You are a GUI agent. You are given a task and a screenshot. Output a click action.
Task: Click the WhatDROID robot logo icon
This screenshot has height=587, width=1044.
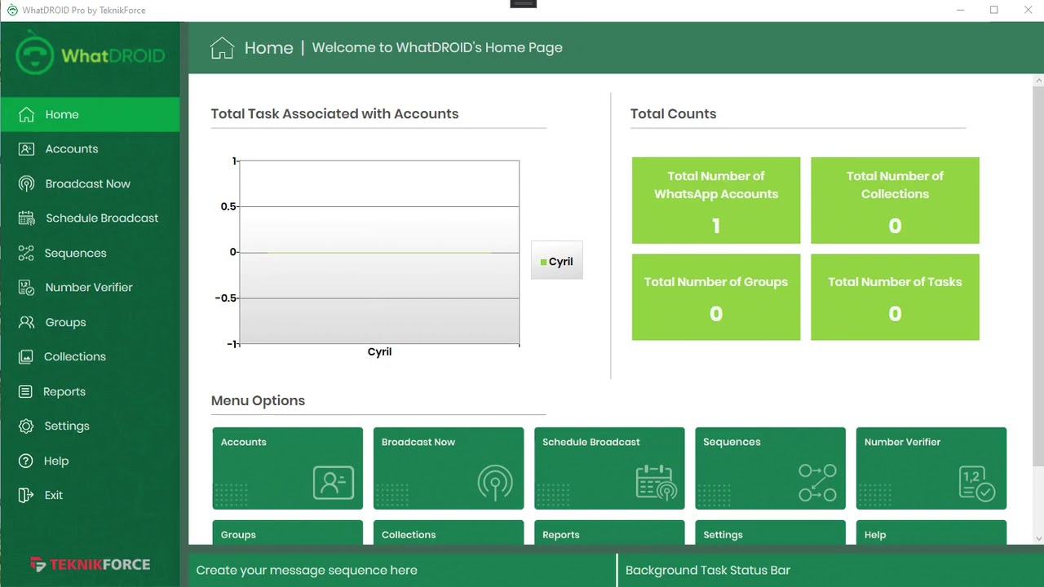click(33, 54)
